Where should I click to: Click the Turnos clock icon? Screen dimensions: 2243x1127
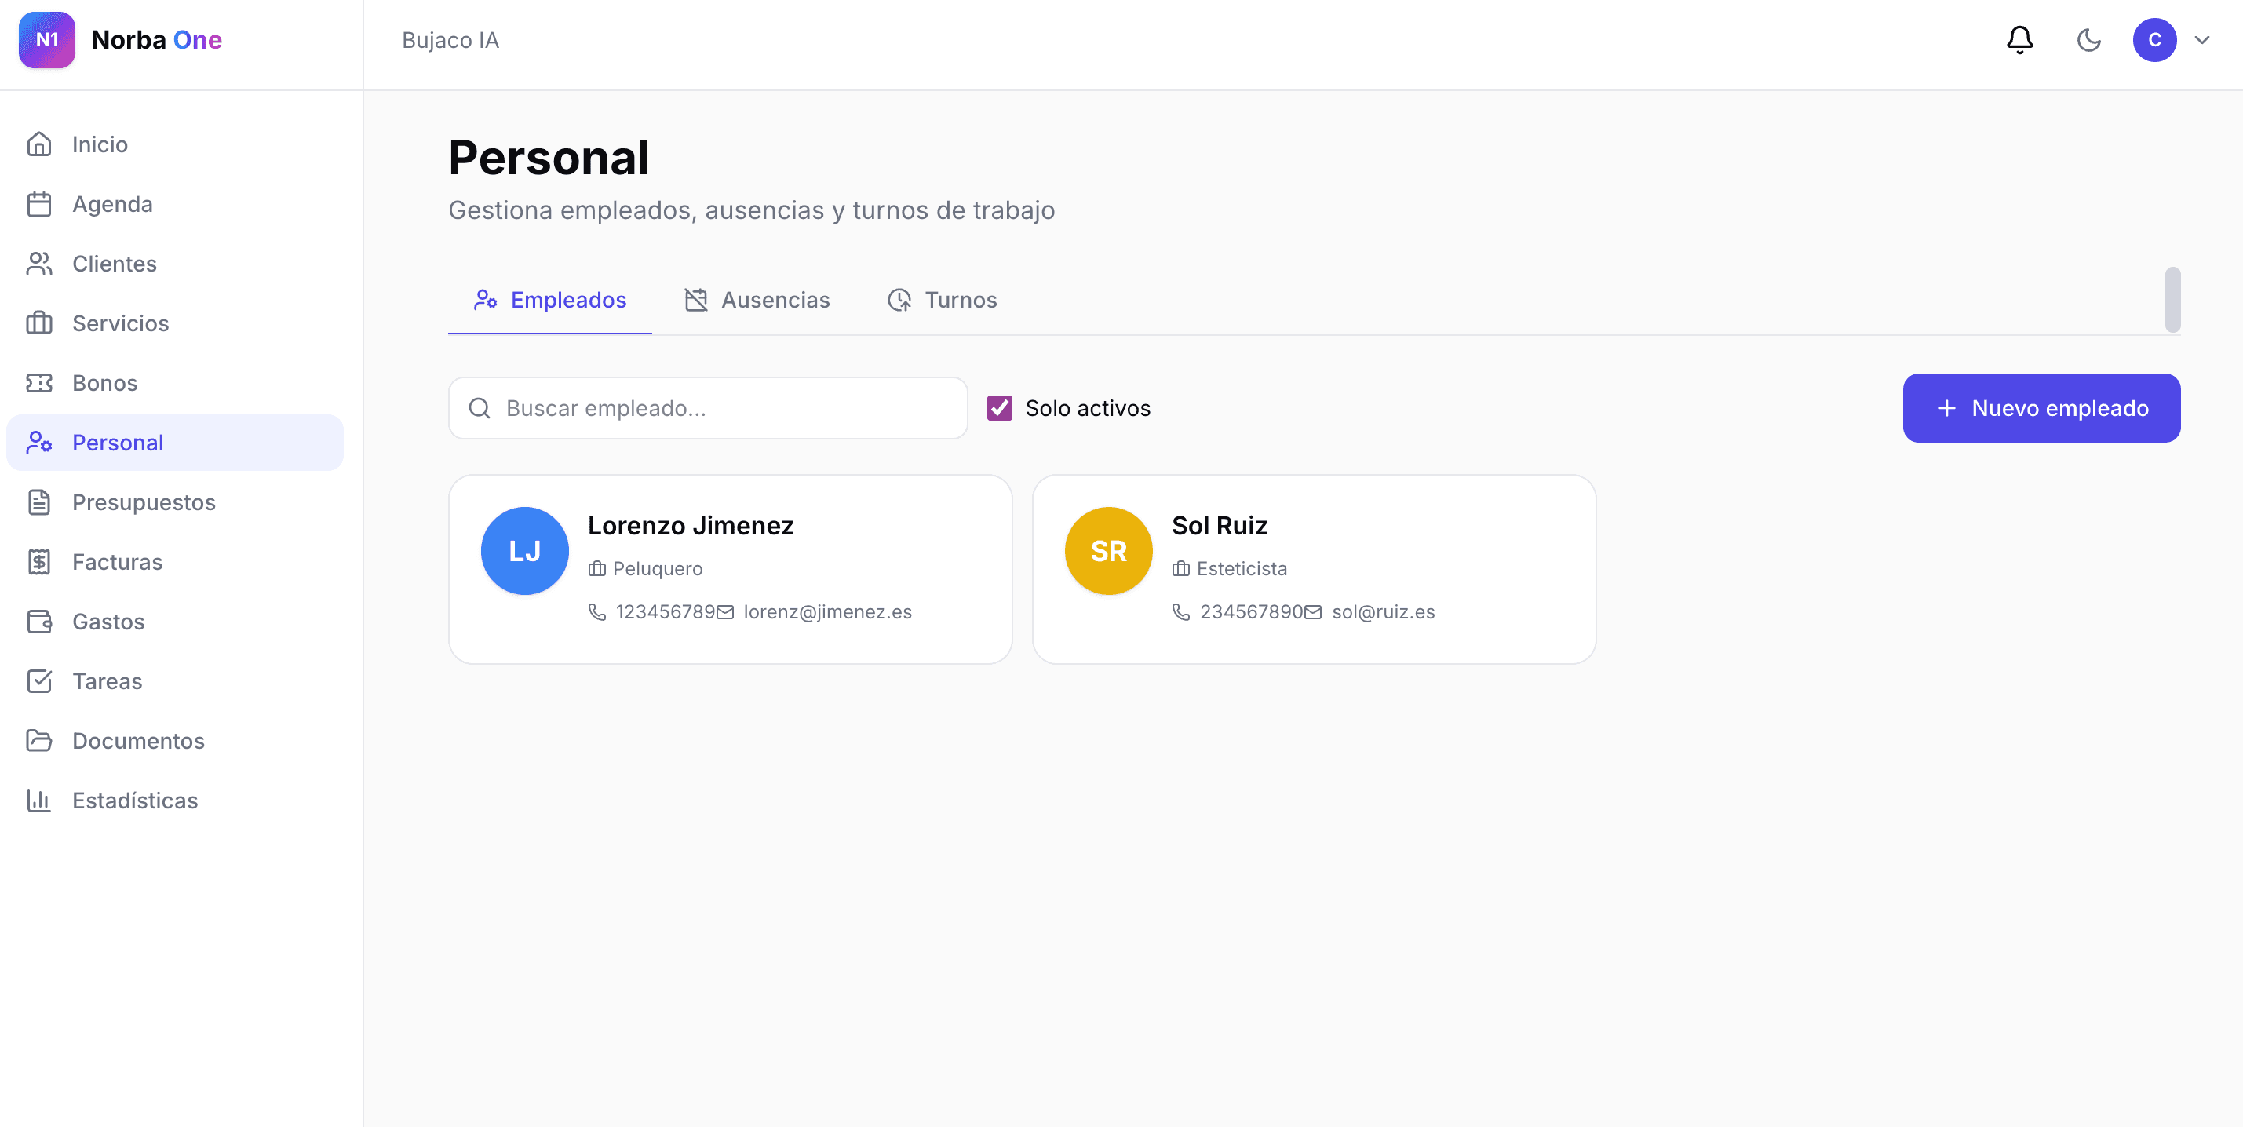tap(899, 300)
